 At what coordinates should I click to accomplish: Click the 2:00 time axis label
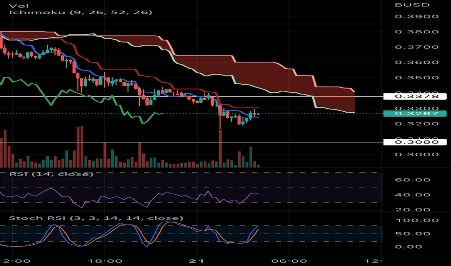16,261
